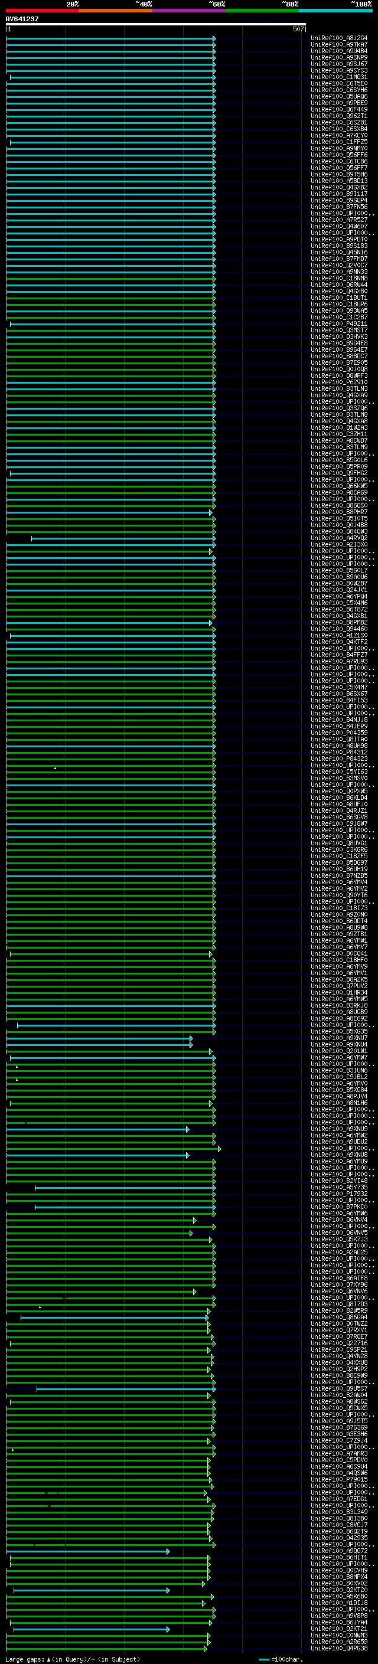This screenshot has width=378, height=1664.
Task: Click the green ~80% identity legend segment
Action: (x=262, y=11)
